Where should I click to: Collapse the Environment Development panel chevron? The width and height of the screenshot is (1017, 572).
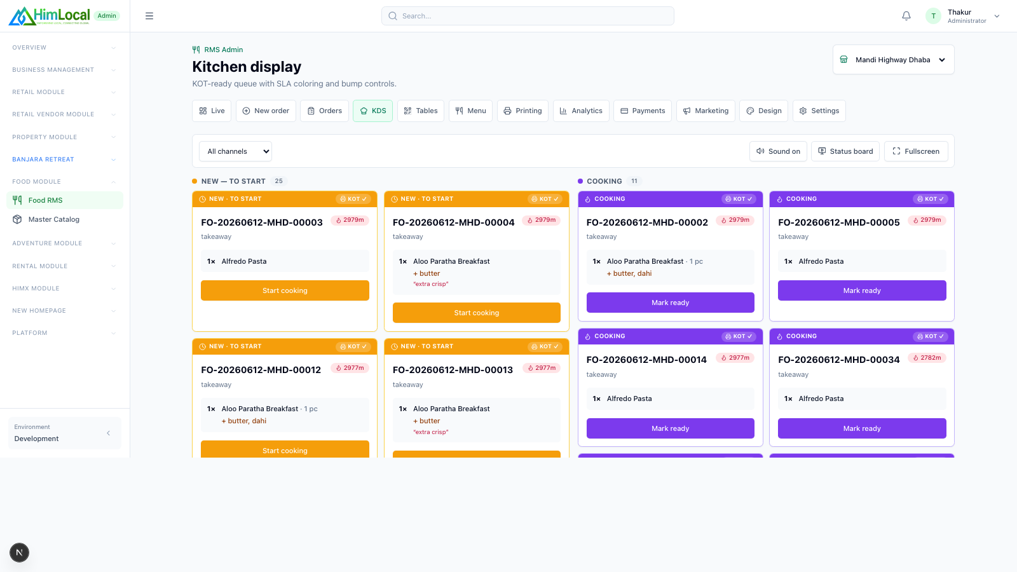(108, 433)
